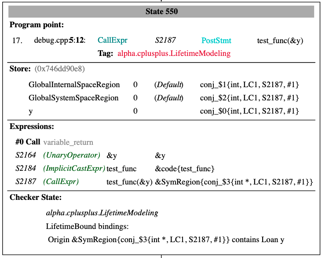Image resolution: width=322 pixels, height=258 pixels.
Task: Click the '#0 Call' frame label
Action: tap(28, 142)
